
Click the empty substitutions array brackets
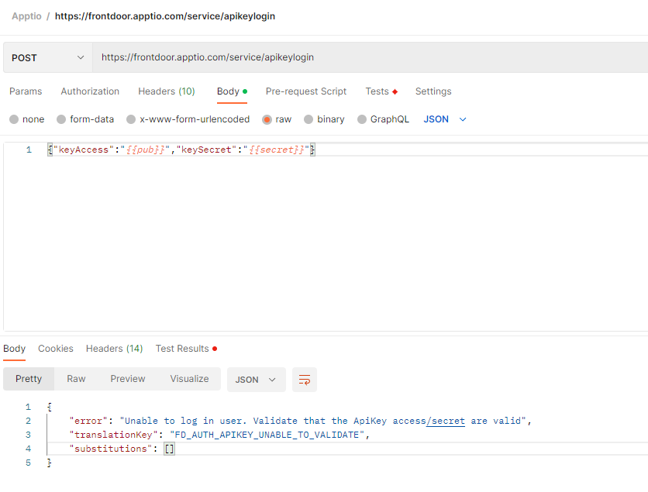tap(170, 449)
